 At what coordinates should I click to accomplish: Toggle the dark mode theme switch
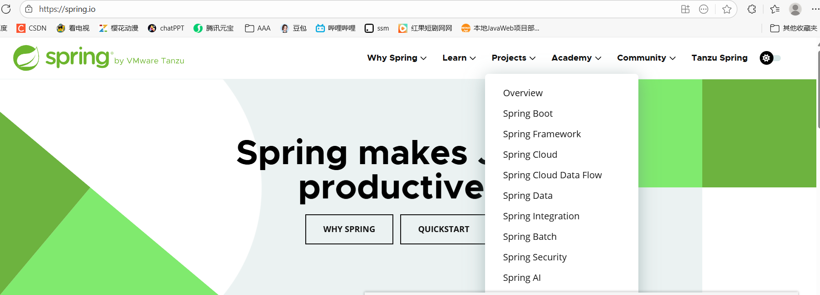tap(770, 58)
